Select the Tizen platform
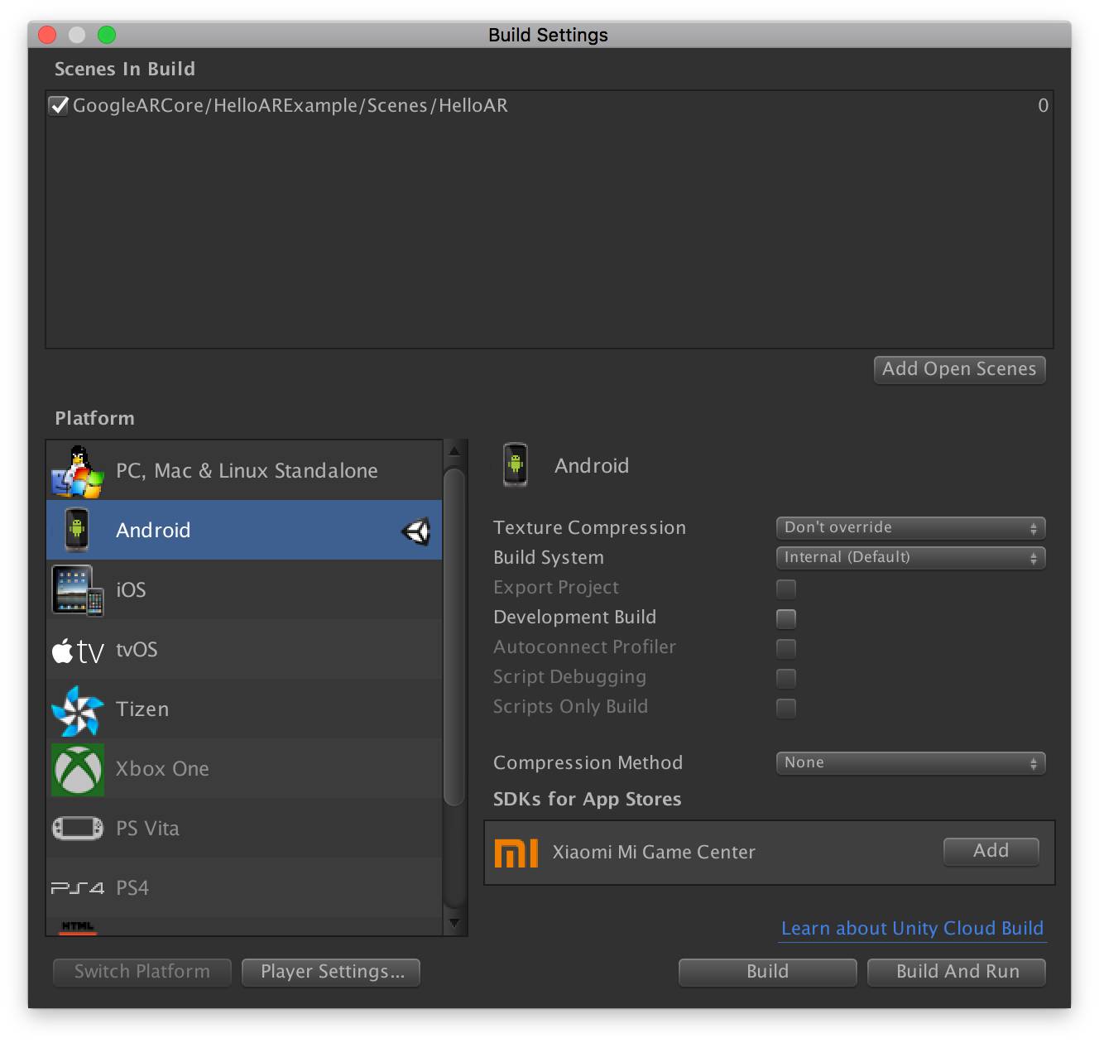This screenshot has height=1043, width=1099. pyautogui.click(x=244, y=709)
